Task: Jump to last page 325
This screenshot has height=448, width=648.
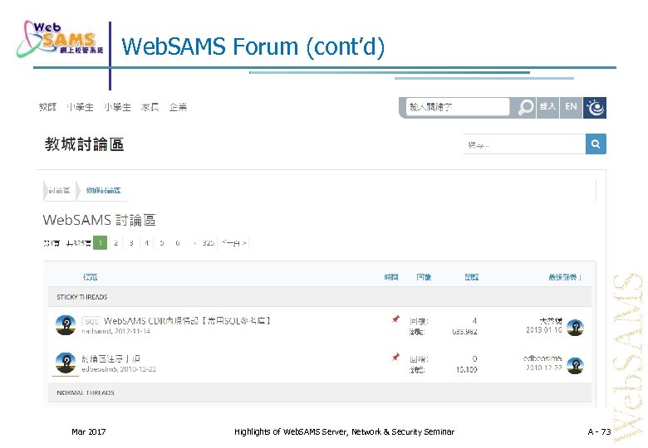Action: click(x=208, y=243)
